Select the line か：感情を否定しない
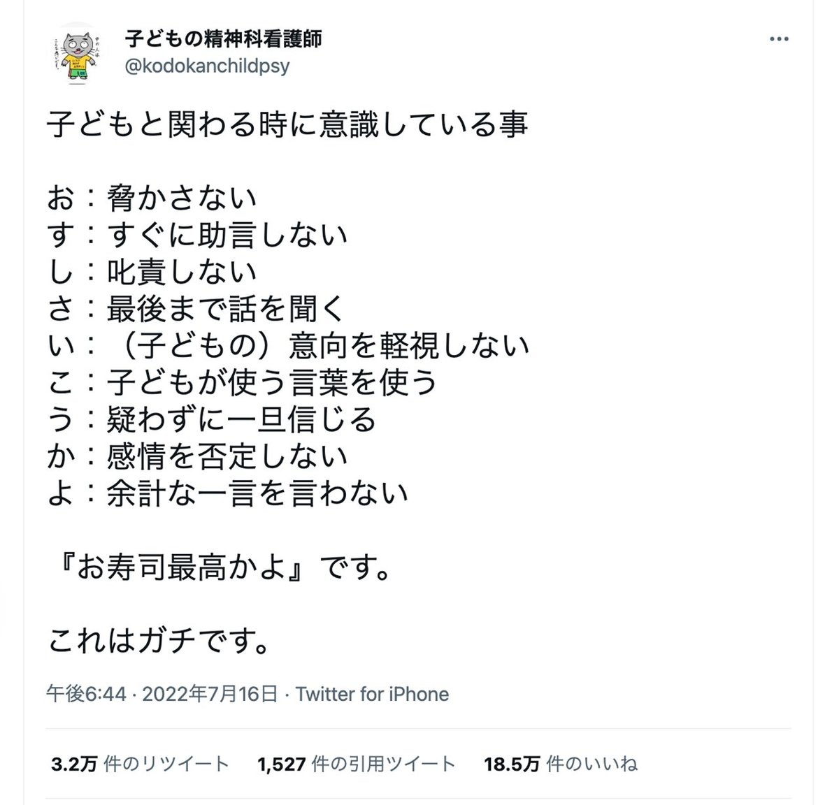This screenshot has height=805, width=839. click(x=197, y=456)
